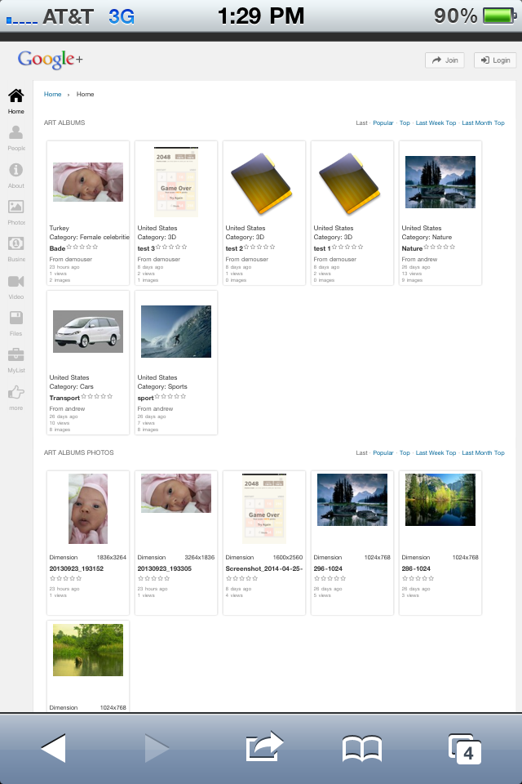Tap the Safari share icon

click(x=264, y=746)
